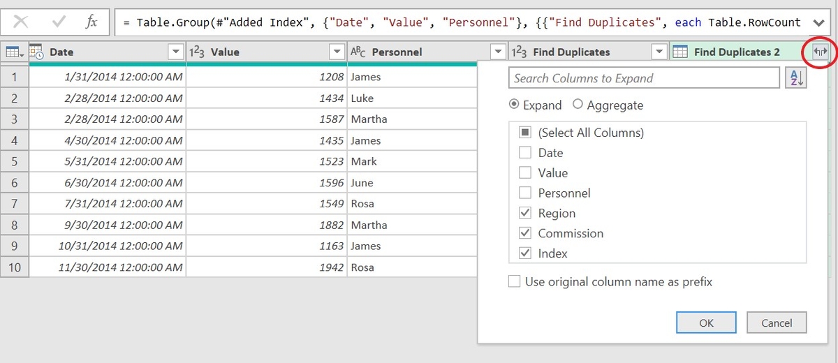This screenshot has width=838, height=363.
Task: Check the Date column checkbox
Action: point(525,153)
